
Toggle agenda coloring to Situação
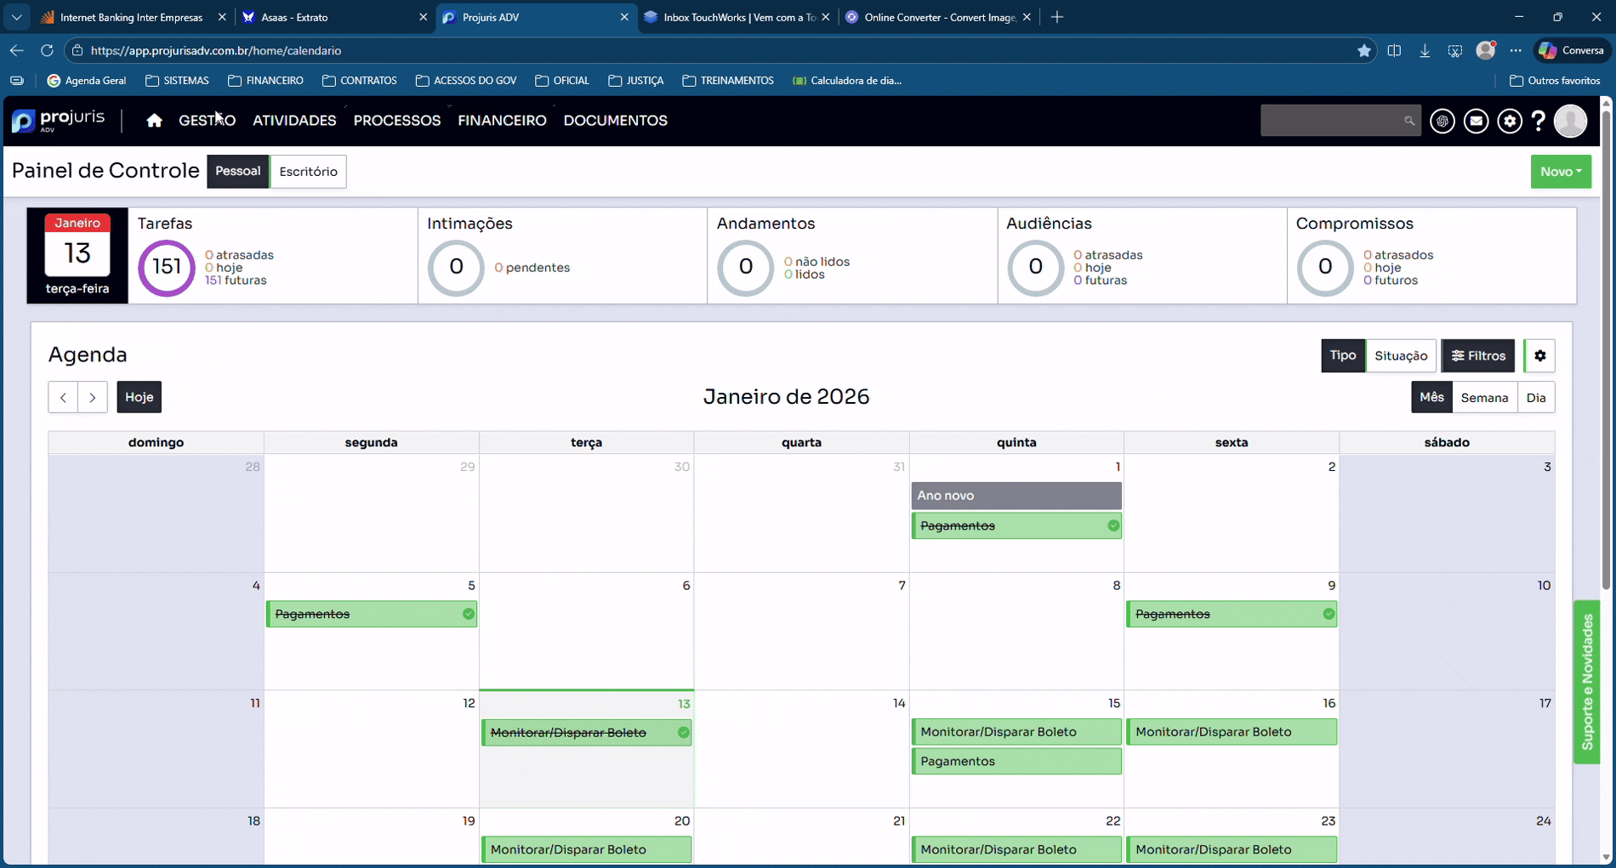[x=1401, y=356]
